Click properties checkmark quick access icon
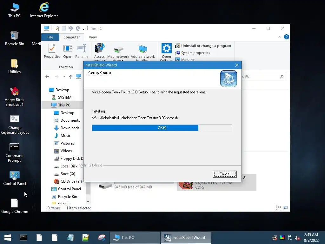Viewport: 325px width, 244px height. [x=56, y=28]
